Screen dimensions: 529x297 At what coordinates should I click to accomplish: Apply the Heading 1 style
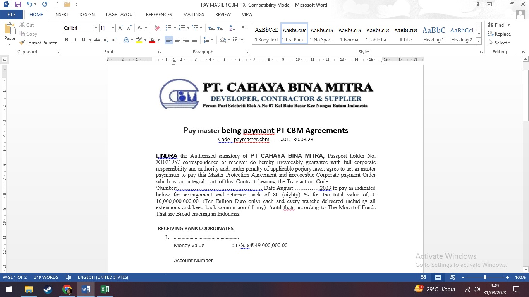433,34
